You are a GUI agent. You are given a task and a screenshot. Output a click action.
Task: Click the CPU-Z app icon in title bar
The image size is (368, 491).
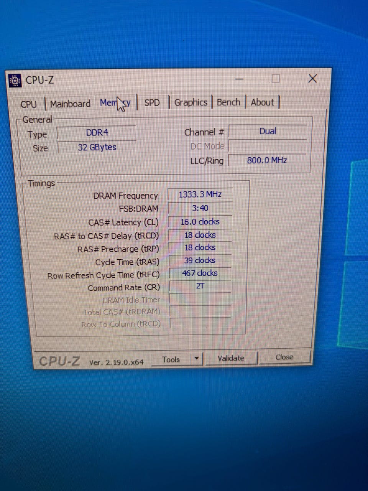15,81
